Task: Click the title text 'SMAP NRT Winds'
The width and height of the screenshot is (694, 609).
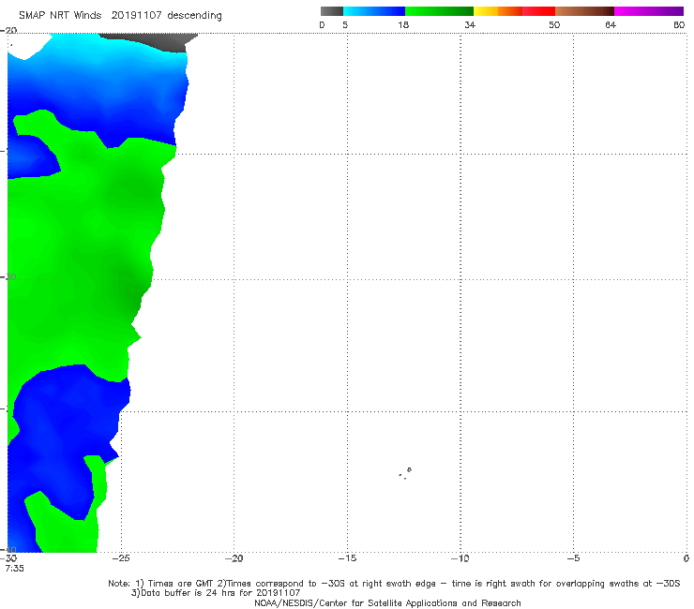Action: tap(60, 16)
